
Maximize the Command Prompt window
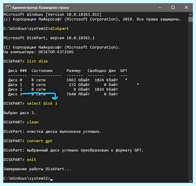(x=173, y=7)
